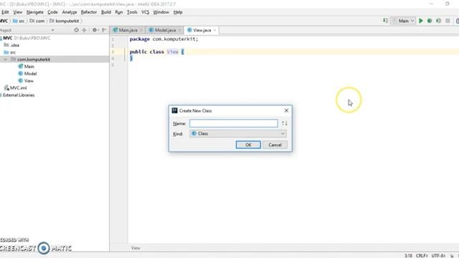Screen dimensions: 459x258
Task: Close the Model.java tab
Action: click(179, 30)
